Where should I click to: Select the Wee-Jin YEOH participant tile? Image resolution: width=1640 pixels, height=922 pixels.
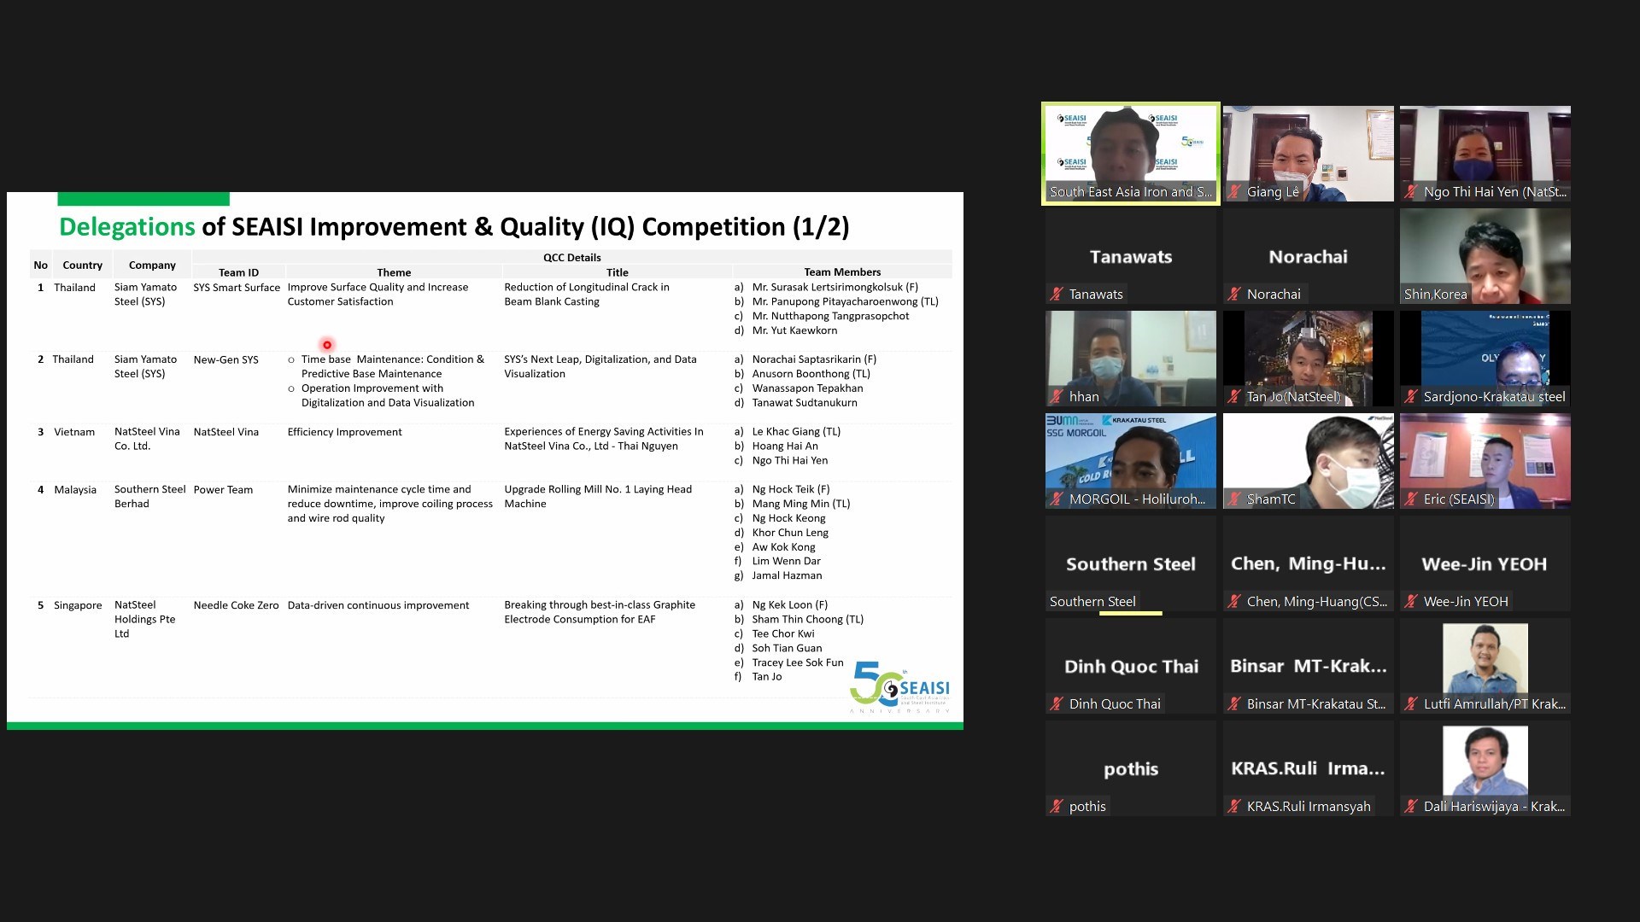1485,563
